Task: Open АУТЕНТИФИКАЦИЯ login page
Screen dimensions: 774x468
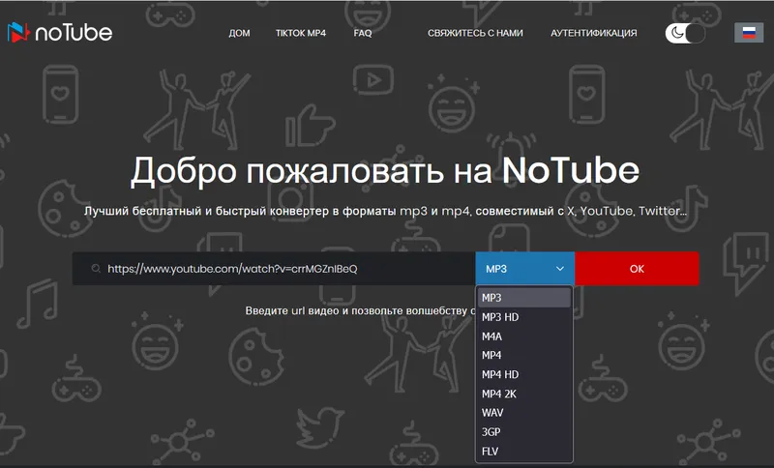Action: coord(594,33)
